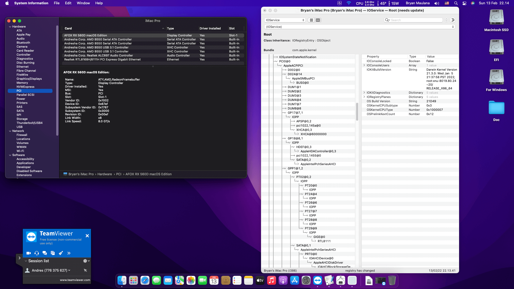The image size is (514, 289).
Task: Open TeamViewer from the Dock
Action: click(x=318, y=280)
